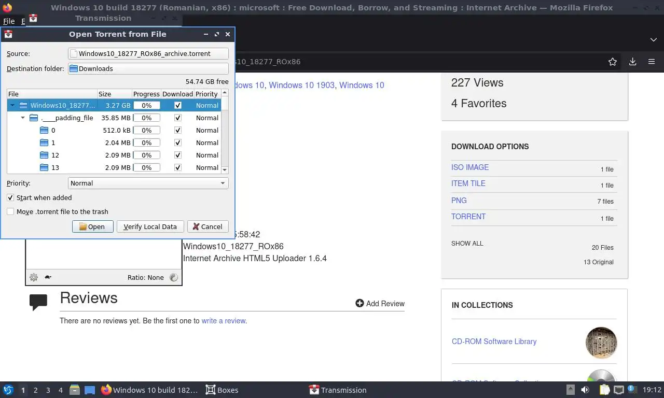Click the progress bar of the 35.85 MB row
Screen dimensions: 664x398
click(x=147, y=118)
